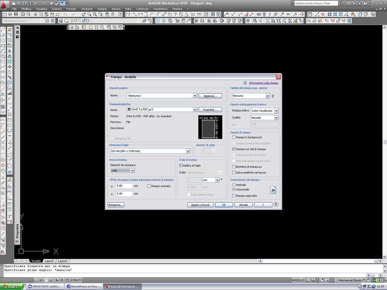Collapse dialog with the round arrow button

(276, 205)
